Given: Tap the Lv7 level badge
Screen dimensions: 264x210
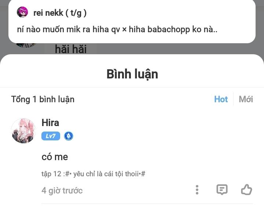Looking at the screenshot, I should [51, 136].
